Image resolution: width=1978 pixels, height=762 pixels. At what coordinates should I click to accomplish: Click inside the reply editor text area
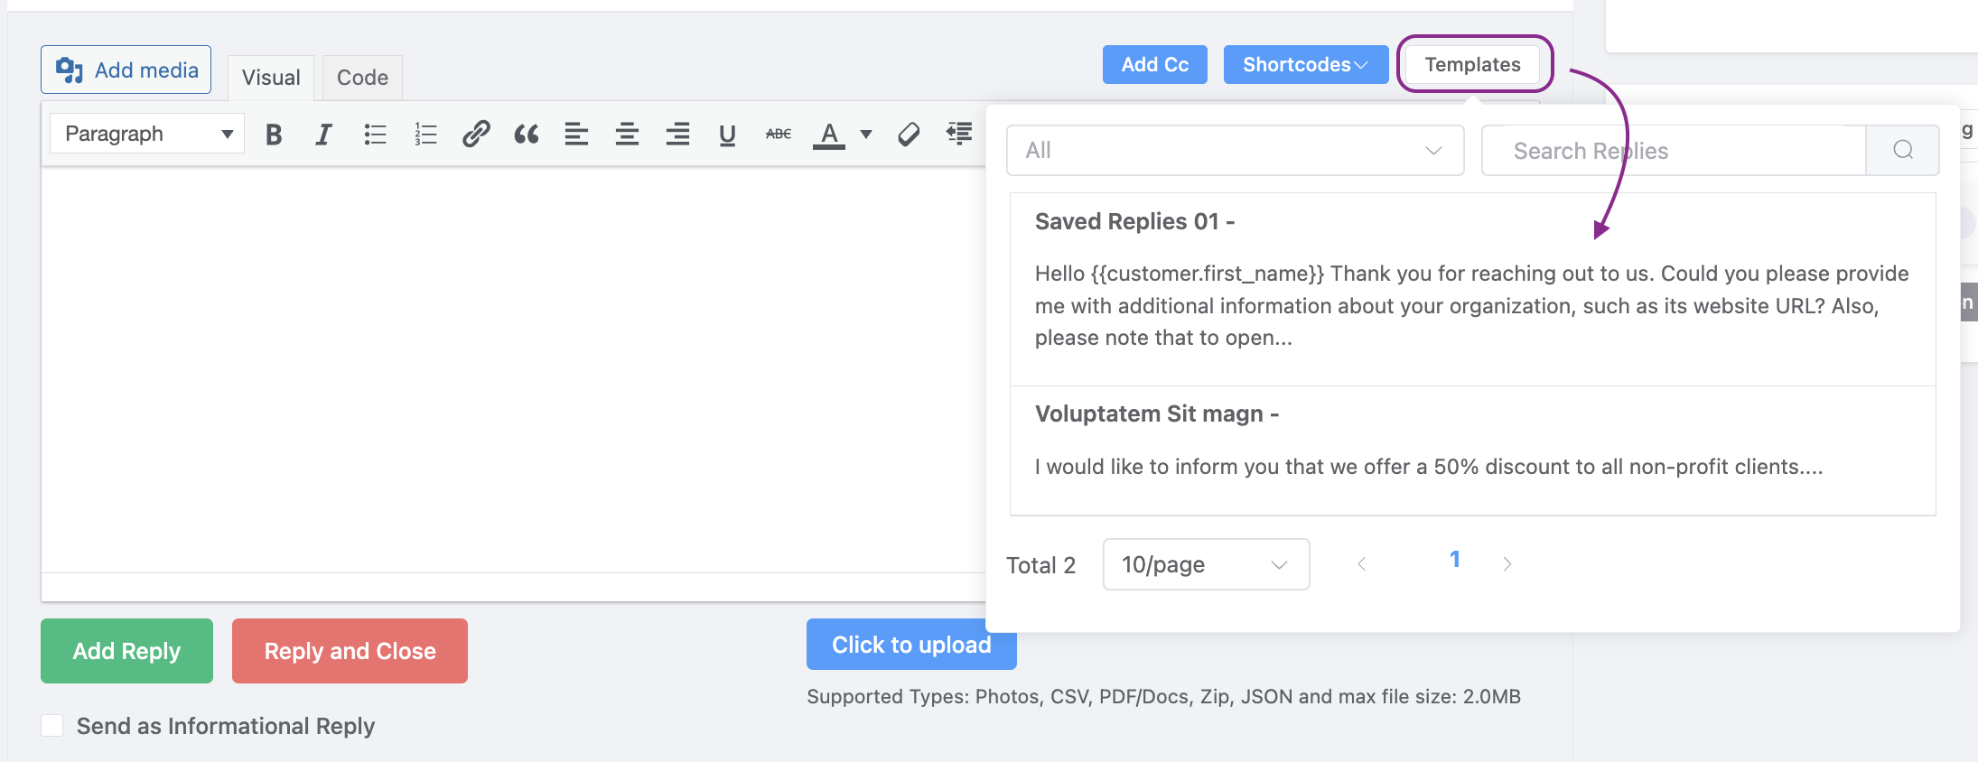pos(513,370)
